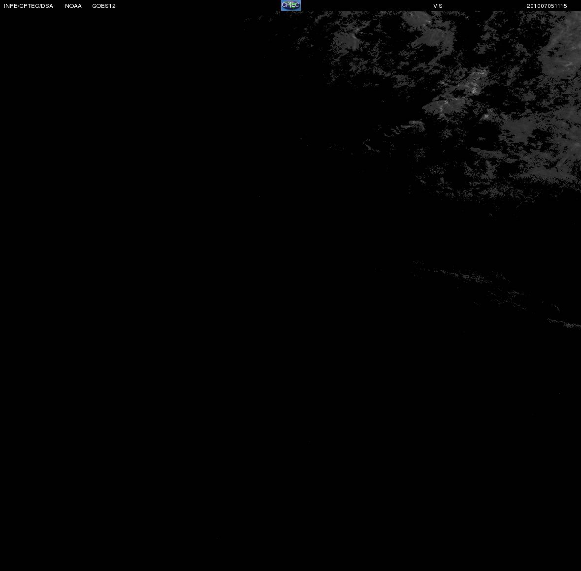The image size is (581, 571).
Task: Select the 201007051115 timestamp text
Action: (x=547, y=6)
